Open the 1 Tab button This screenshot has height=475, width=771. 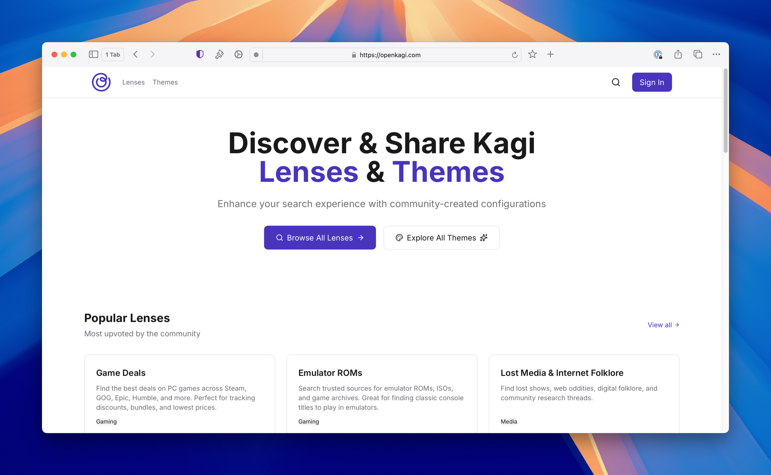113,54
